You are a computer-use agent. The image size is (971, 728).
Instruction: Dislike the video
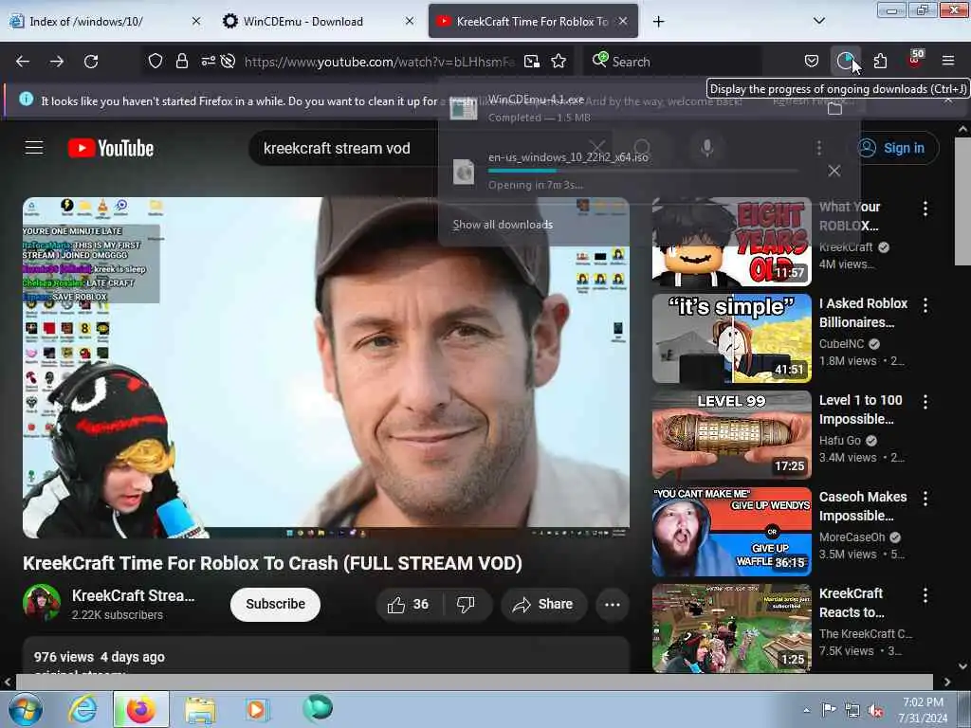point(466,604)
